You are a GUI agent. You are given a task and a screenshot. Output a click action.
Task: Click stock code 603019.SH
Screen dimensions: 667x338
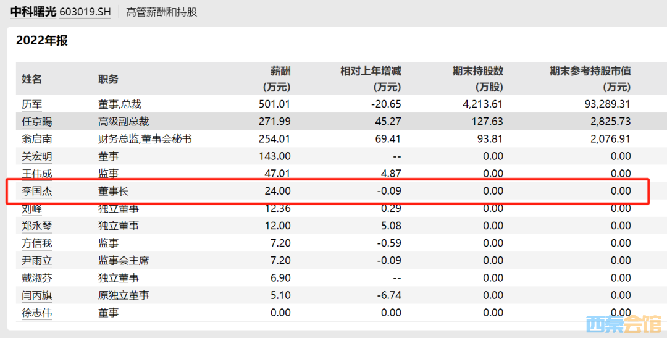coord(85,12)
